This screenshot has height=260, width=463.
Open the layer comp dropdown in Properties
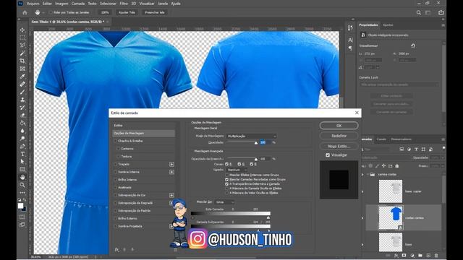click(399, 84)
